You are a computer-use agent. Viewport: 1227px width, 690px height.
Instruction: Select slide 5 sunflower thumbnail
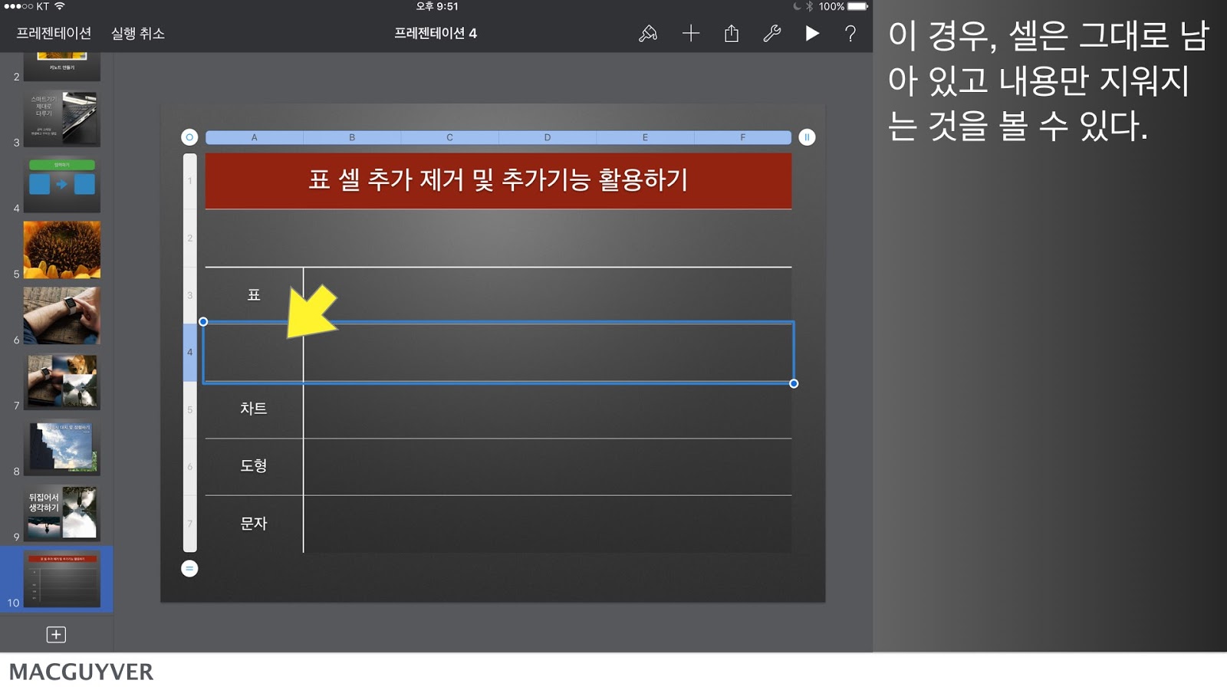tap(62, 250)
